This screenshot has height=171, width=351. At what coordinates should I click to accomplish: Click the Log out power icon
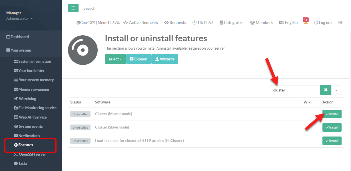323,23
